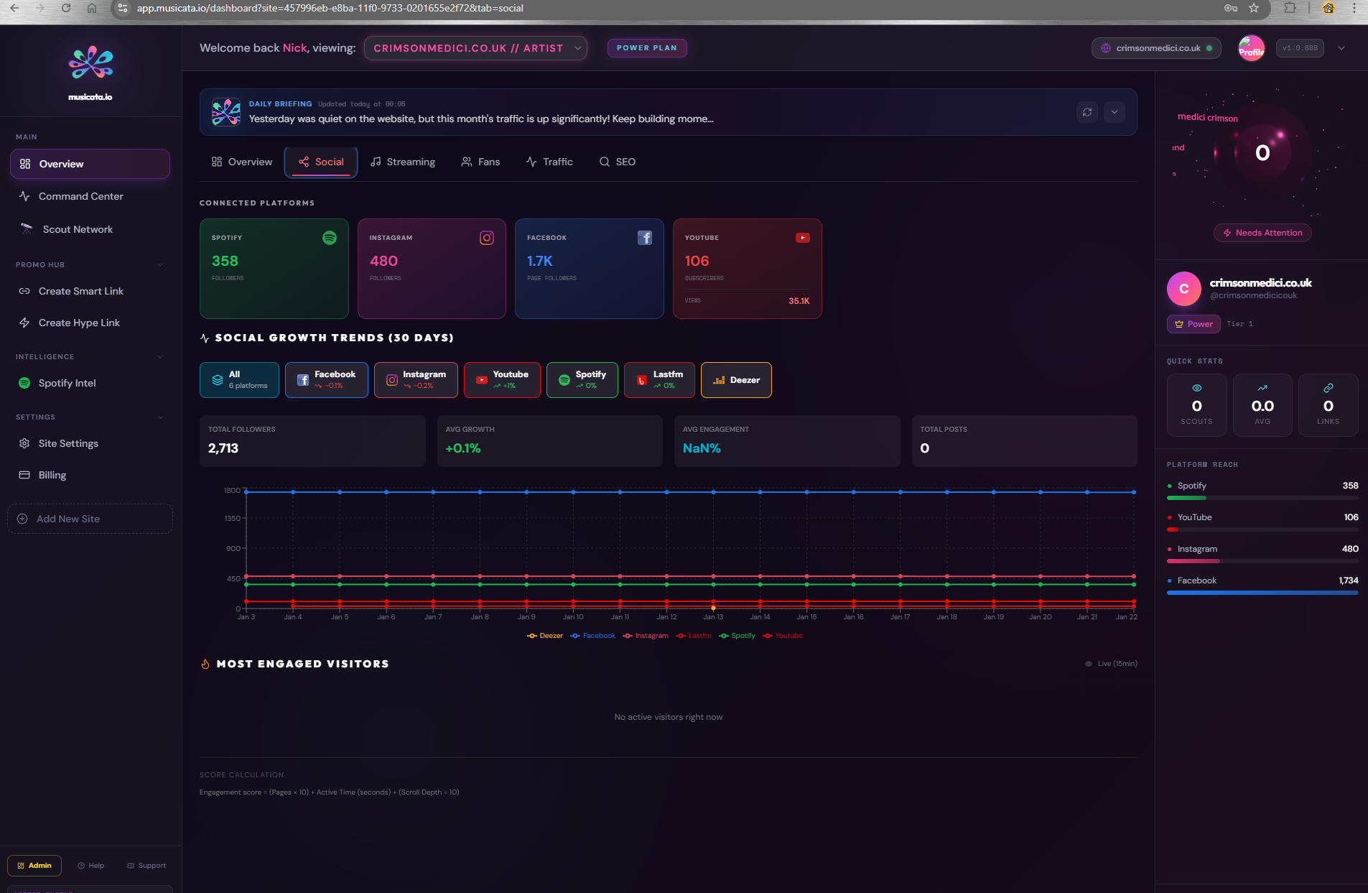1368x893 pixels.
Task: Open the Overview dashboard tab
Action: click(x=242, y=162)
